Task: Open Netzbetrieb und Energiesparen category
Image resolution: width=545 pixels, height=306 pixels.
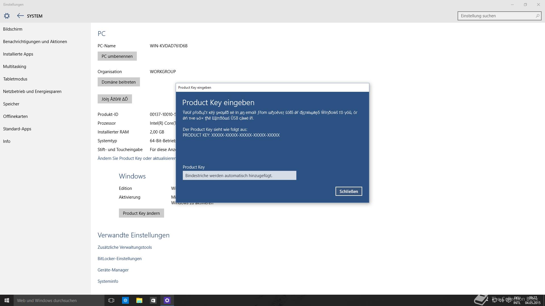Action: pos(32,92)
